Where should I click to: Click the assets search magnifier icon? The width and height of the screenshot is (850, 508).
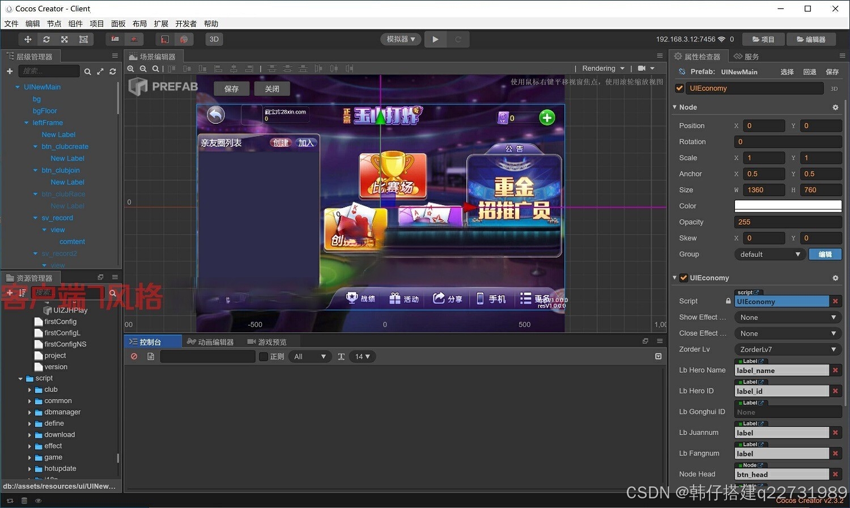(113, 293)
